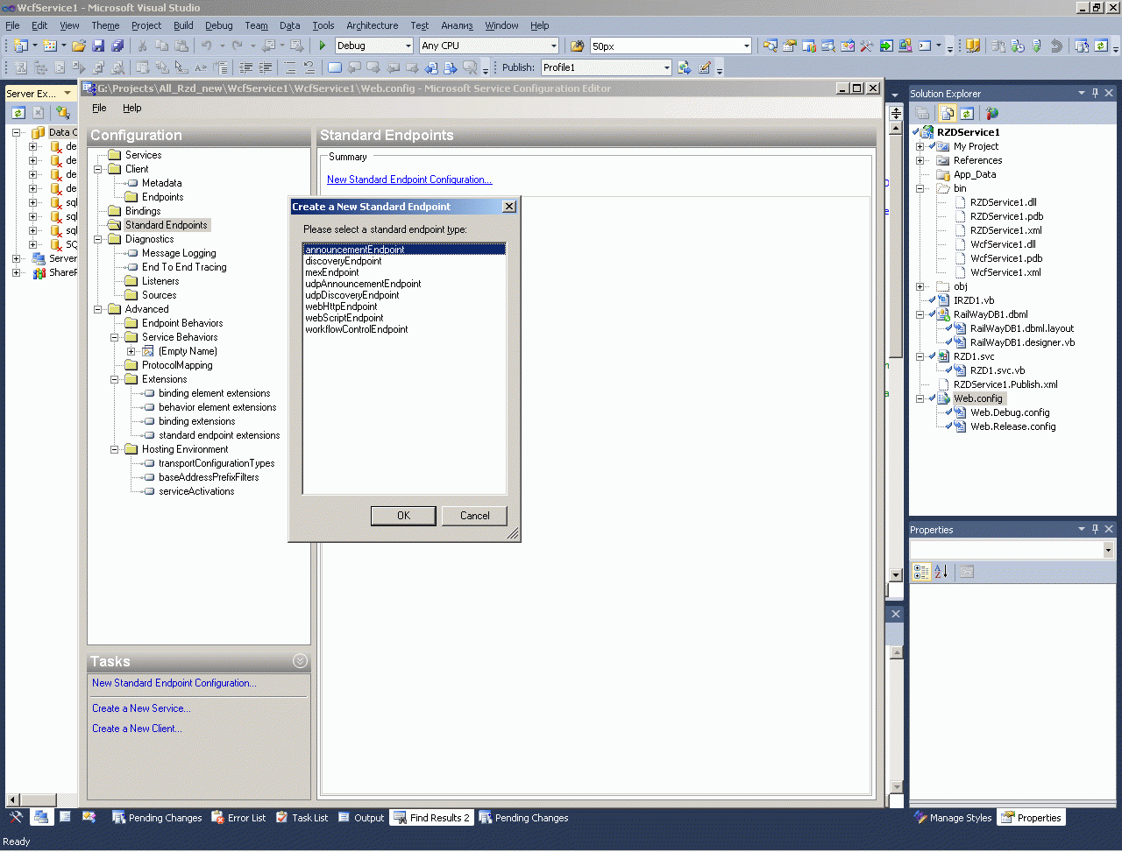Save the current file with the floppy icon
Image resolution: width=1122 pixels, height=852 pixels.
point(98,46)
